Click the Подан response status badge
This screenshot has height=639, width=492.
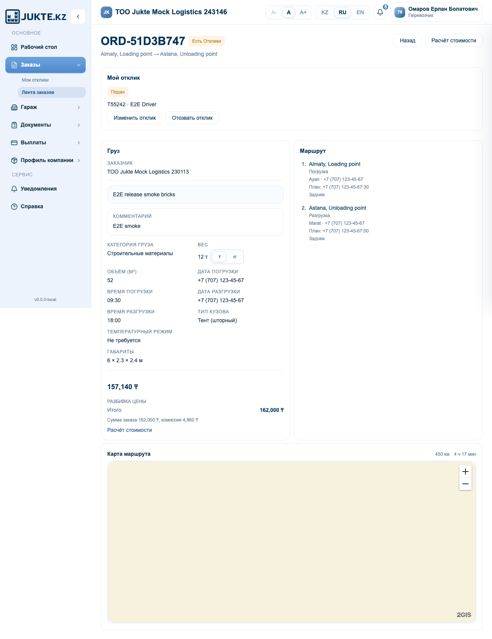tap(118, 92)
